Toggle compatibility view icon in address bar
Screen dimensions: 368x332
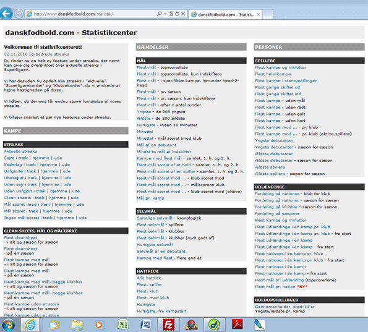[x=171, y=14]
